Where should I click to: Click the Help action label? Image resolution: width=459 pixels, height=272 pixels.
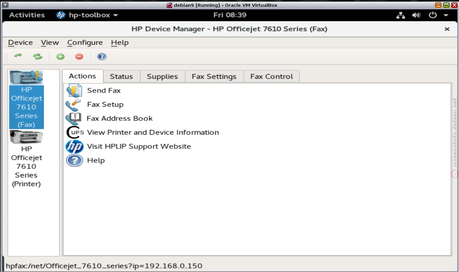(96, 161)
